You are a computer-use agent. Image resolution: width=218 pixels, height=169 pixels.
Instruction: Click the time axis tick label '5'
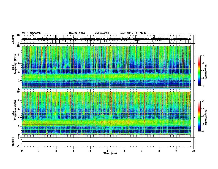[x=108, y=151]
